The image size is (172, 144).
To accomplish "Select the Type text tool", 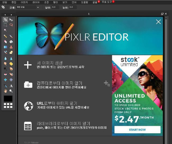I will point(11,86).
